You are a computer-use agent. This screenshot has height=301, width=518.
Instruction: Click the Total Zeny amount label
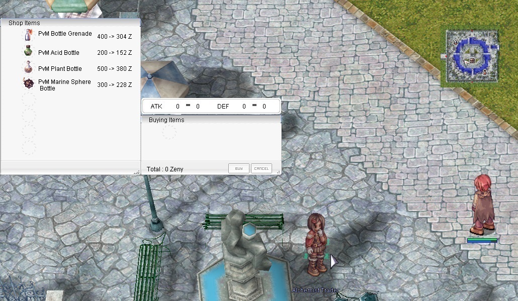(x=165, y=169)
